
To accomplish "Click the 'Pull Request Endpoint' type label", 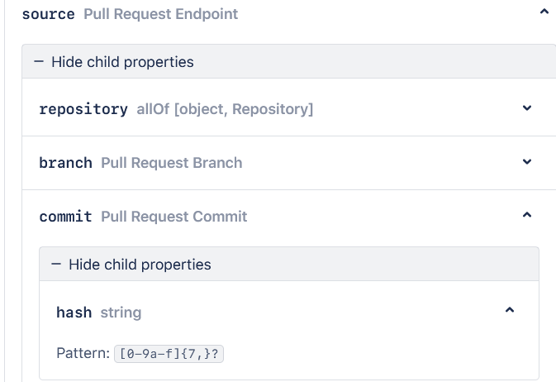I will click(x=160, y=14).
